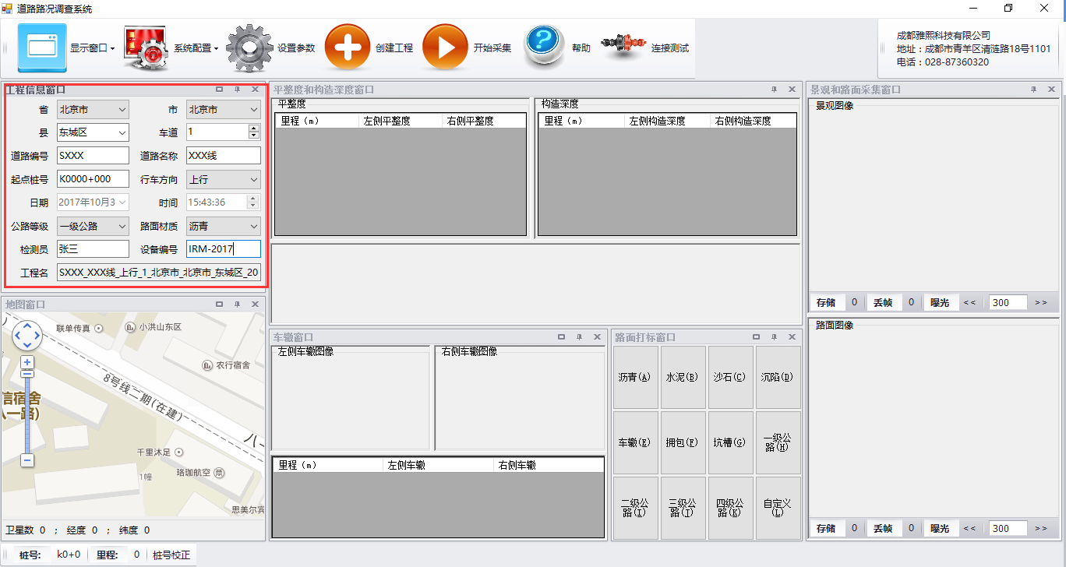Increase the 车道 spinner value
This screenshot has width=1066, height=567.
[253, 129]
